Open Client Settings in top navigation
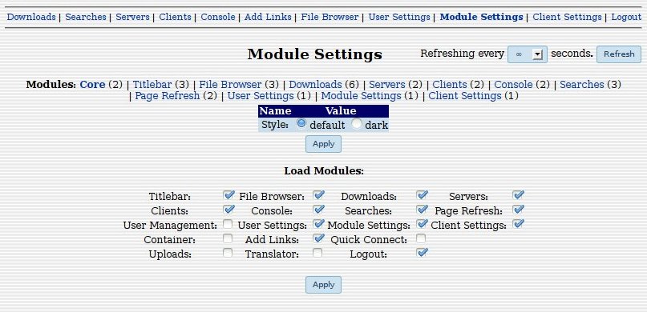Image resolution: width=647 pixels, height=312 pixels. pyautogui.click(x=567, y=17)
